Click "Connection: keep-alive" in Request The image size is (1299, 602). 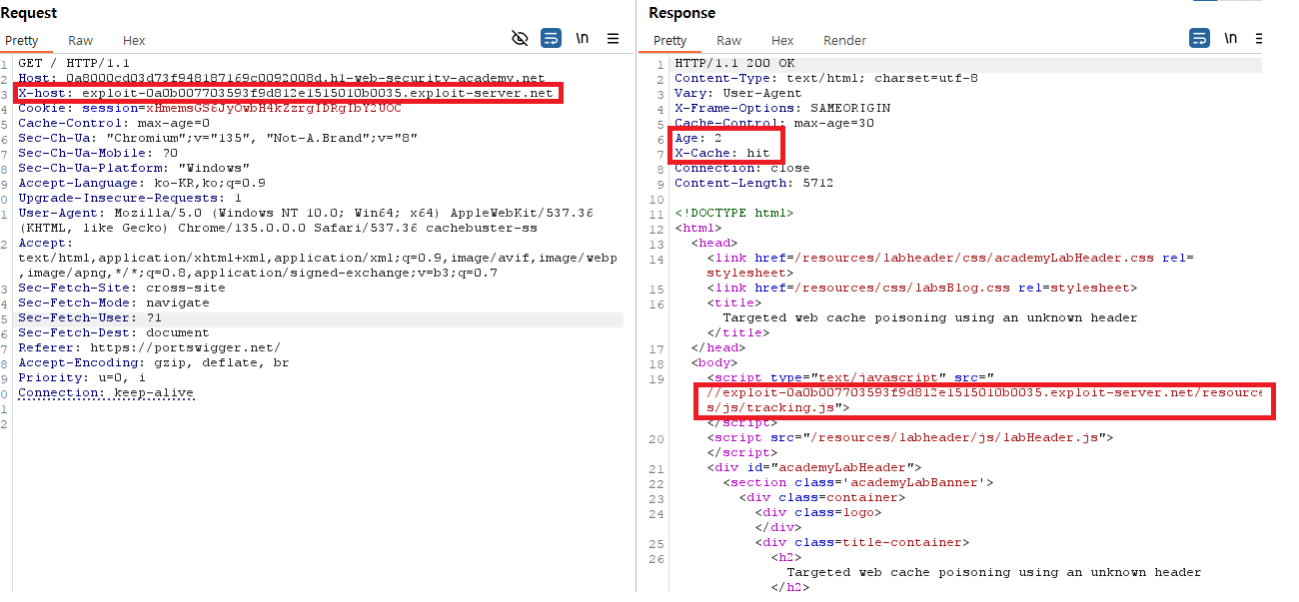coord(106,392)
